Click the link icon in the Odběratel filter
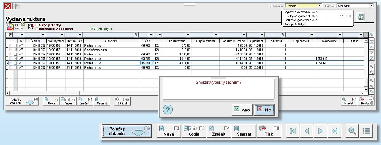 136,35
